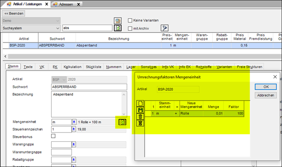Enable the mit Archiv checkbox
282x167 pixels.
[x=130, y=29]
